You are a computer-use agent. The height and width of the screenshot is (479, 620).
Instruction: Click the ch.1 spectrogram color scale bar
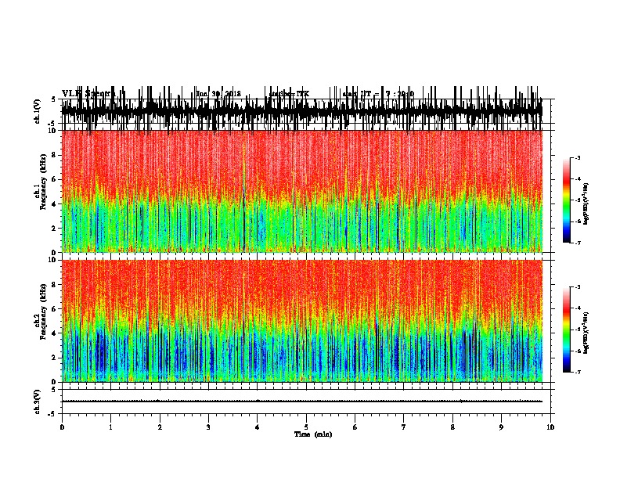tap(566, 200)
